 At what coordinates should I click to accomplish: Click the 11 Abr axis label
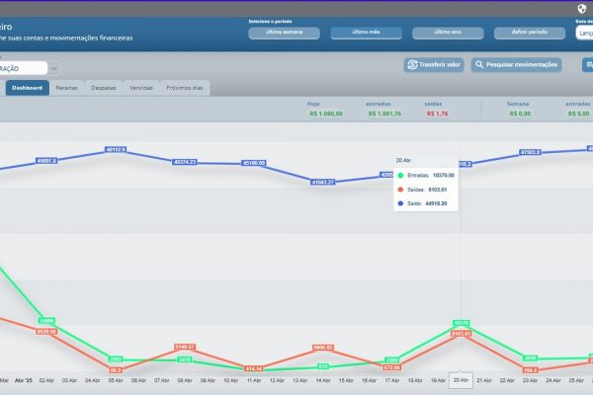click(254, 380)
